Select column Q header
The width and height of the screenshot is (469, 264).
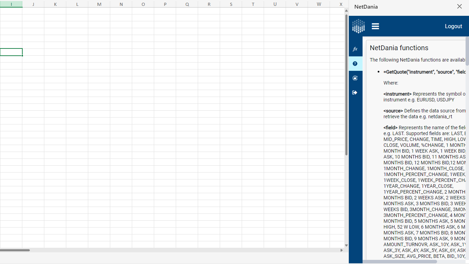(187, 4)
